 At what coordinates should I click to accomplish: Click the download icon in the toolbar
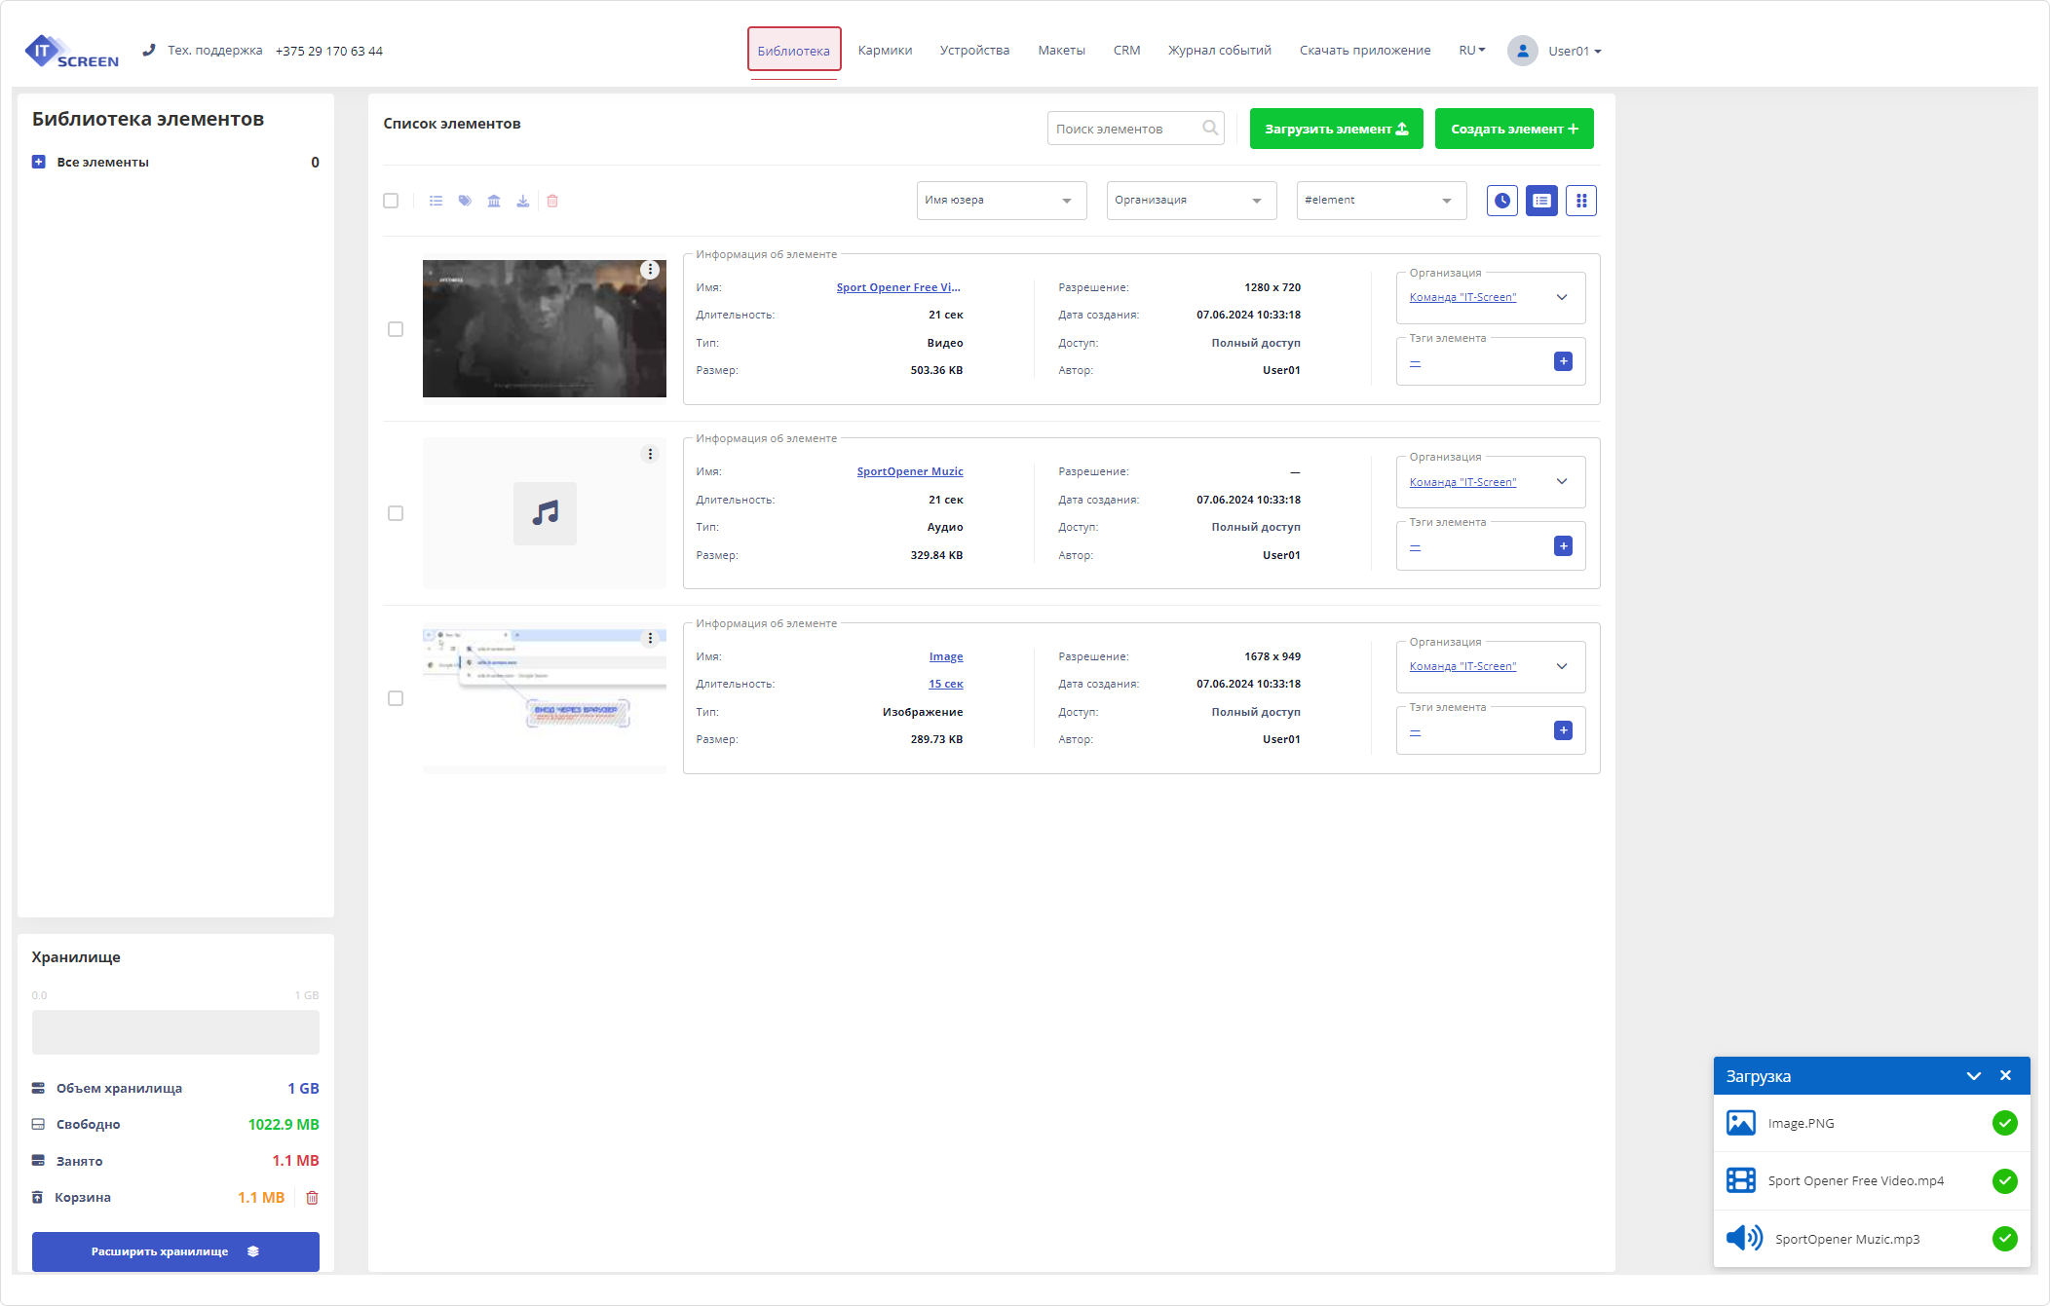click(x=523, y=201)
